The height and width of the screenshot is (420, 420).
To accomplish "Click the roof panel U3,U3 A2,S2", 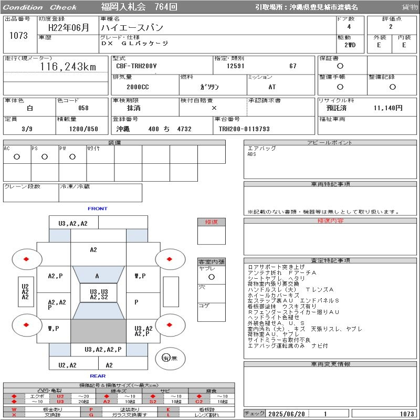I will click(x=99, y=294).
